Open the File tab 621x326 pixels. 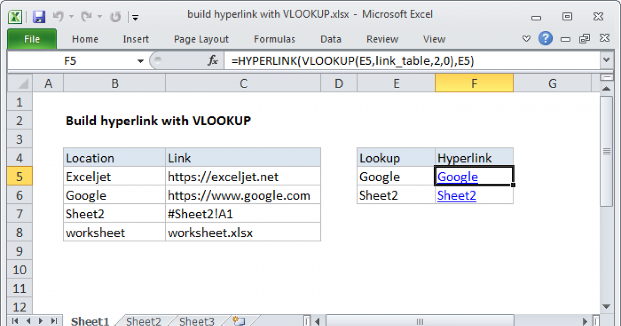coord(32,39)
